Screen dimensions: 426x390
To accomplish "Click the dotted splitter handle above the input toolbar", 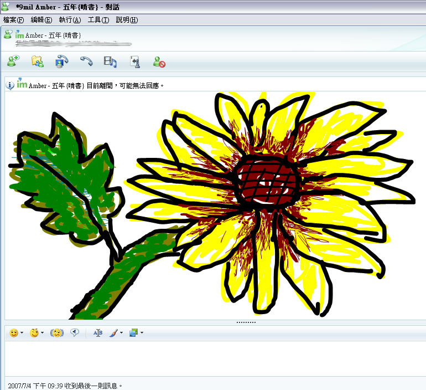I will click(x=246, y=322).
